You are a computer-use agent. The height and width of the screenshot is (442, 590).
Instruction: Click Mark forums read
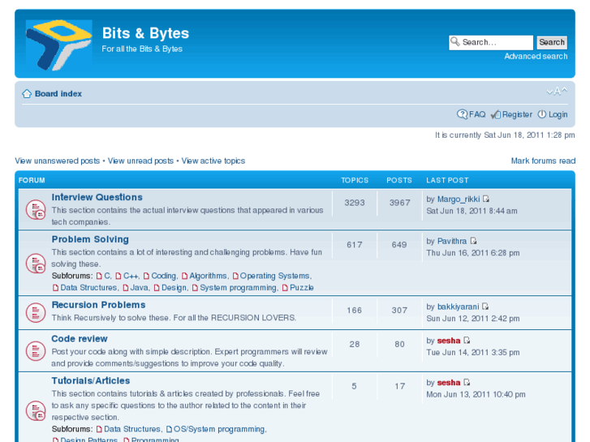pos(543,161)
